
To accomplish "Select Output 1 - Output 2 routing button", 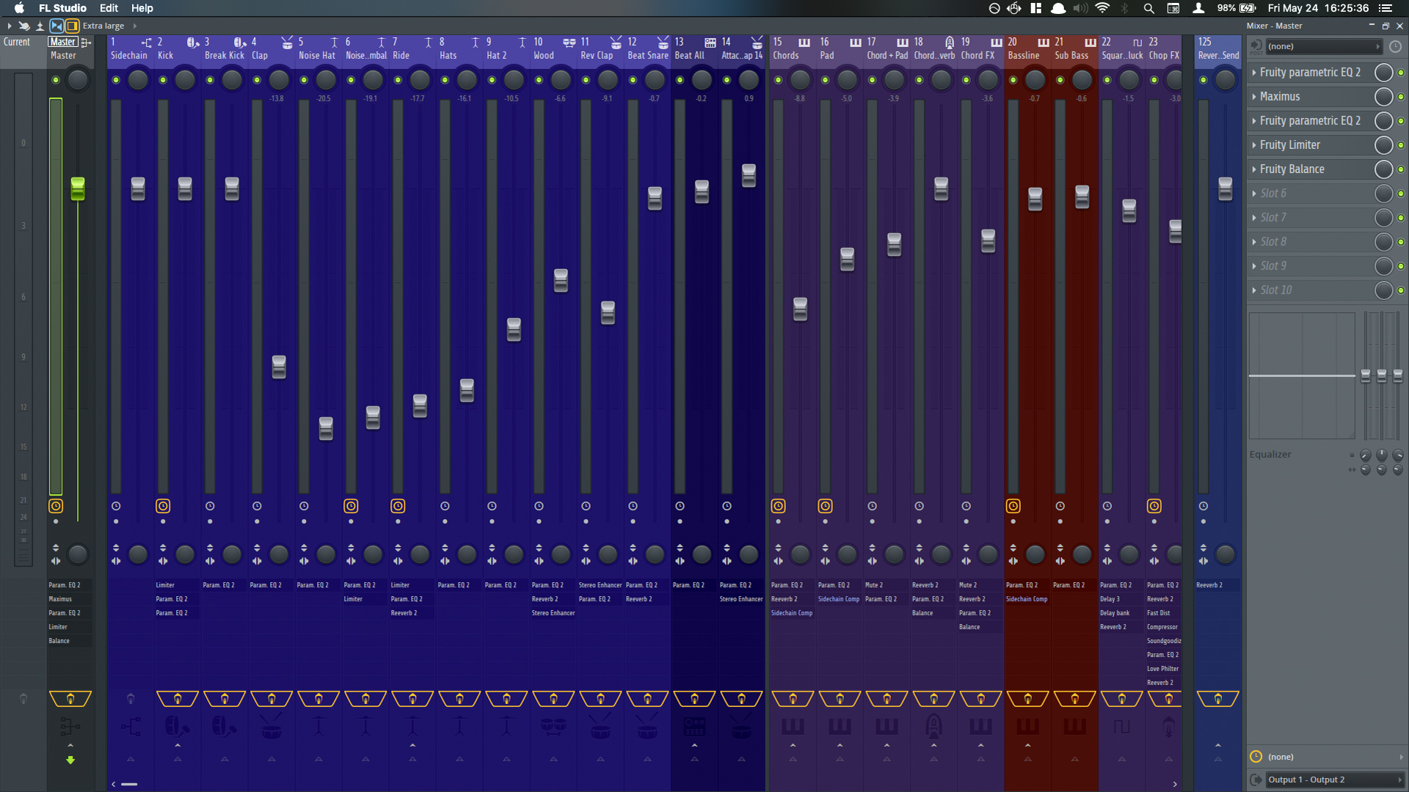I will tap(1326, 780).
